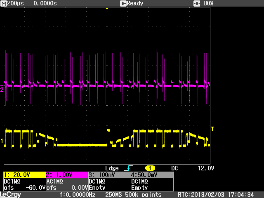Click the rising-edge trigger slope icon

pos(128,168)
